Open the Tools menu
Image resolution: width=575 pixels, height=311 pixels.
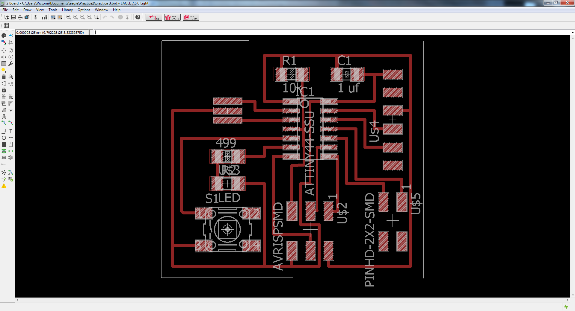(53, 10)
